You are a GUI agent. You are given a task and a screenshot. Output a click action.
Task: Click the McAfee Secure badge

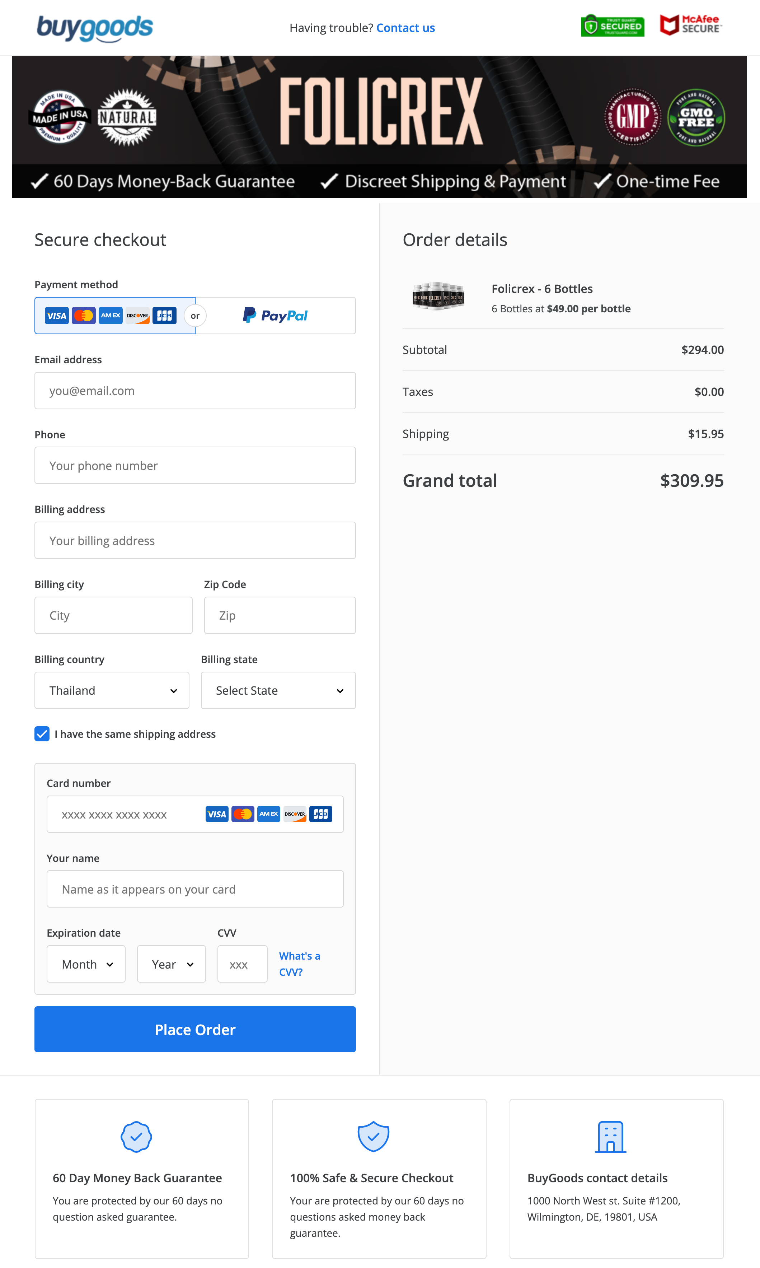[690, 24]
